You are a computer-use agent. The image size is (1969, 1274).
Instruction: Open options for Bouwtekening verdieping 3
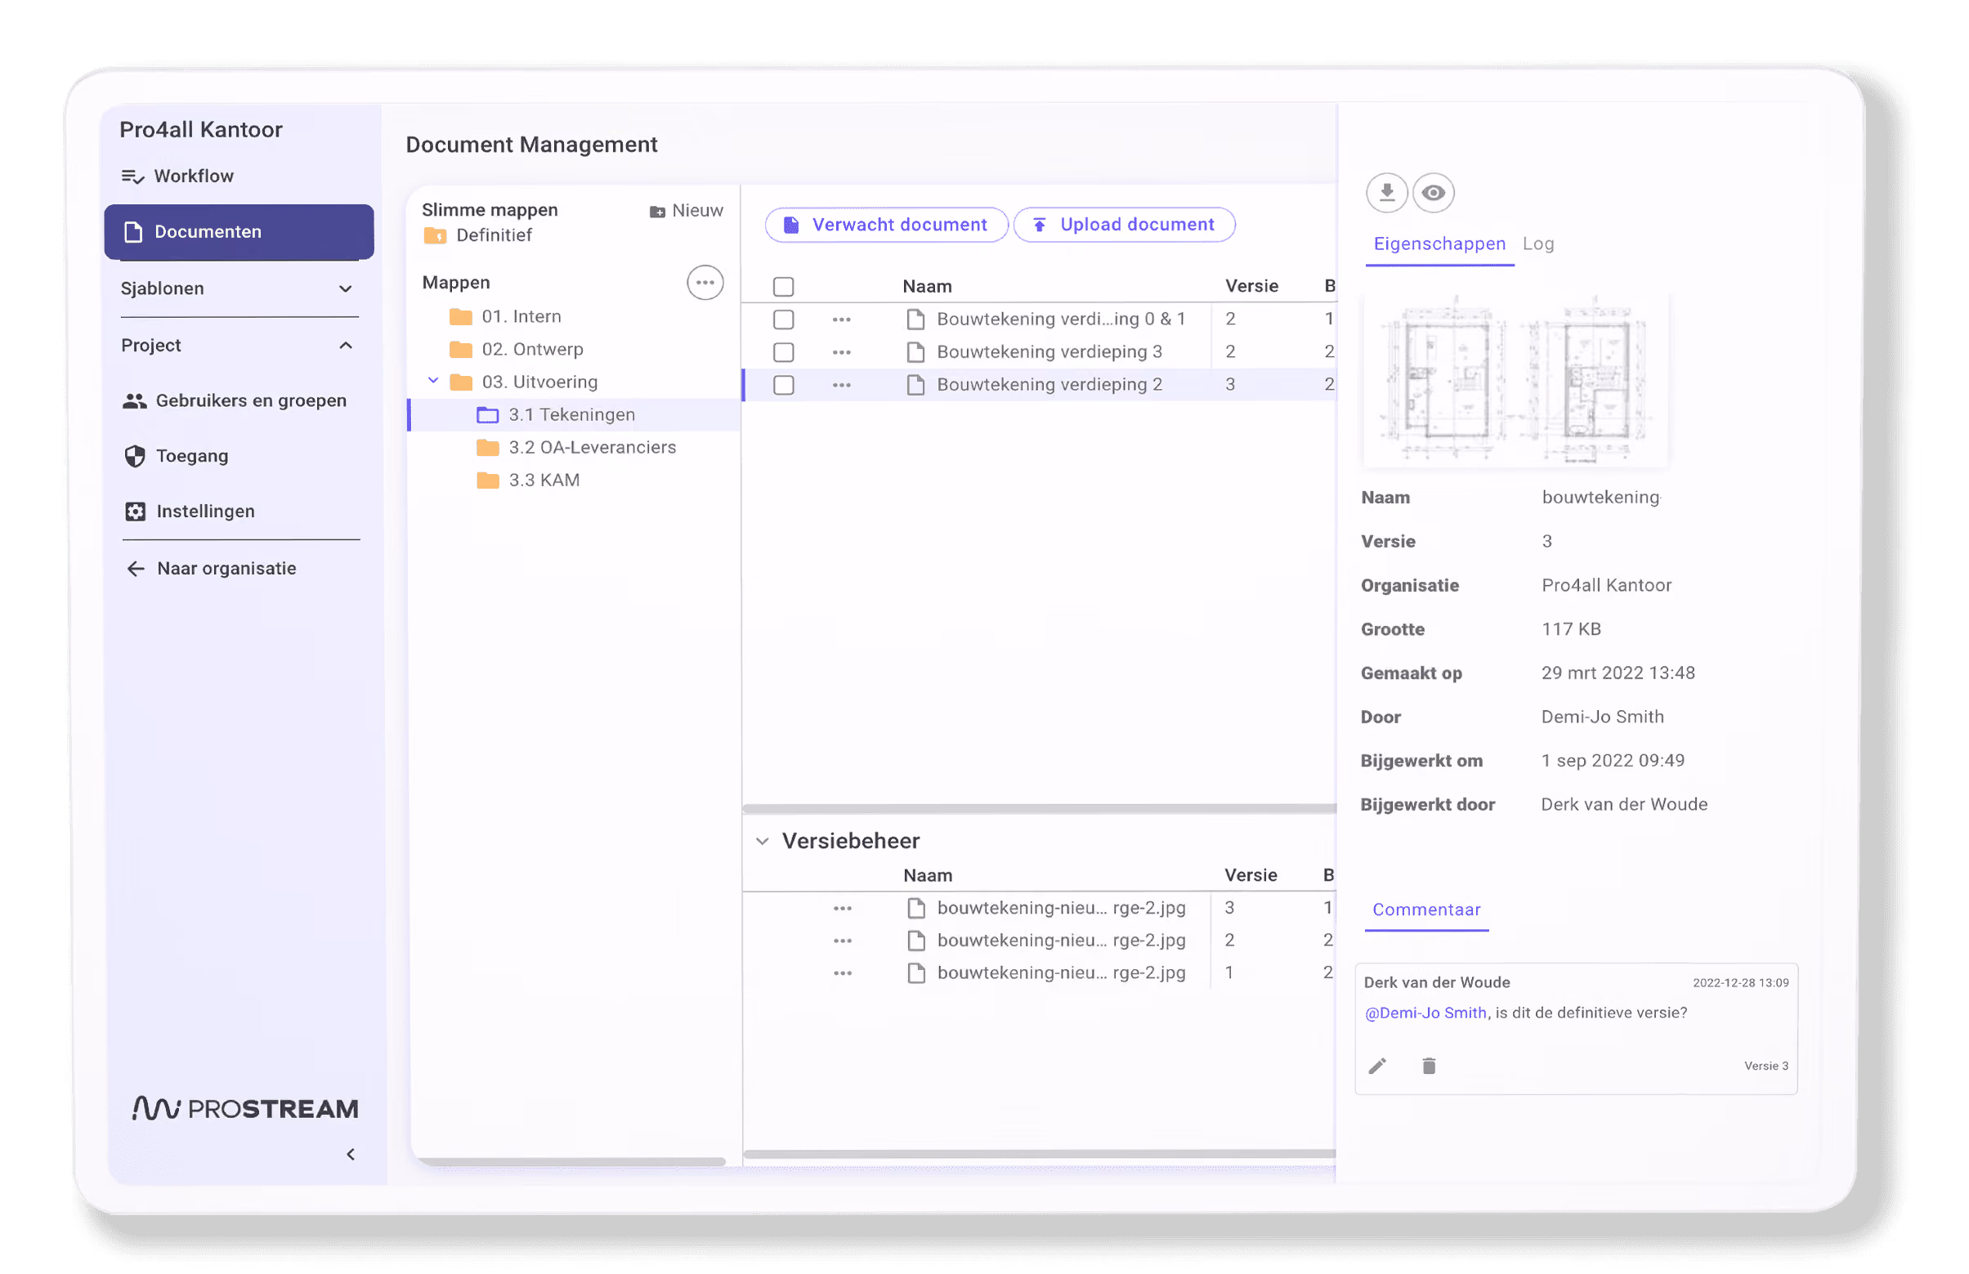click(841, 351)
